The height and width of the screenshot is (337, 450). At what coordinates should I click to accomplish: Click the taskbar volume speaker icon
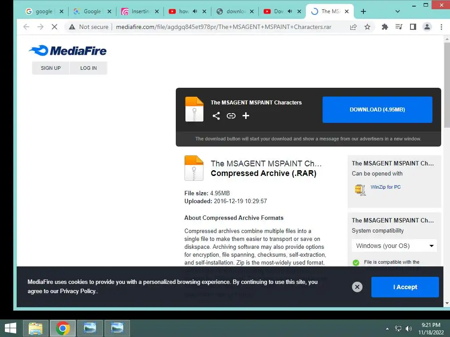pos(408,329)
